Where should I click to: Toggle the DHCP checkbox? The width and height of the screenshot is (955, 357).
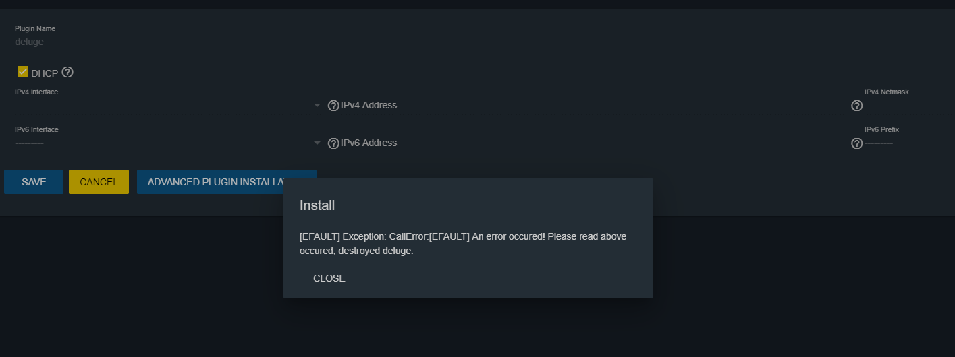pos(23,71)
